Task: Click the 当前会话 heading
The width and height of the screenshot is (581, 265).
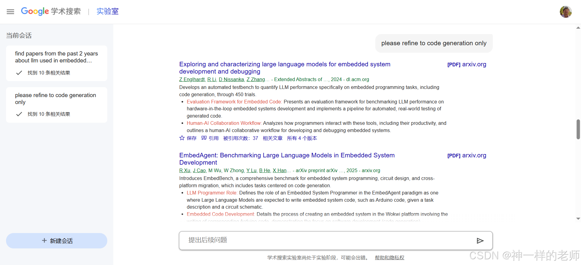Action: 19,36
